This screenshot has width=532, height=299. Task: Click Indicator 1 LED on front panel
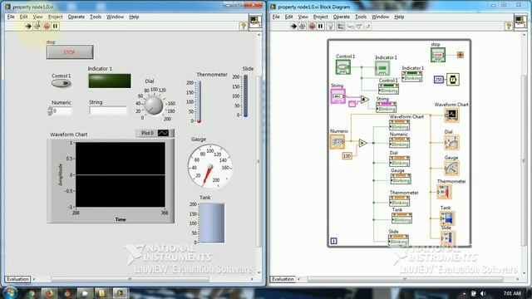click(110, 81)
